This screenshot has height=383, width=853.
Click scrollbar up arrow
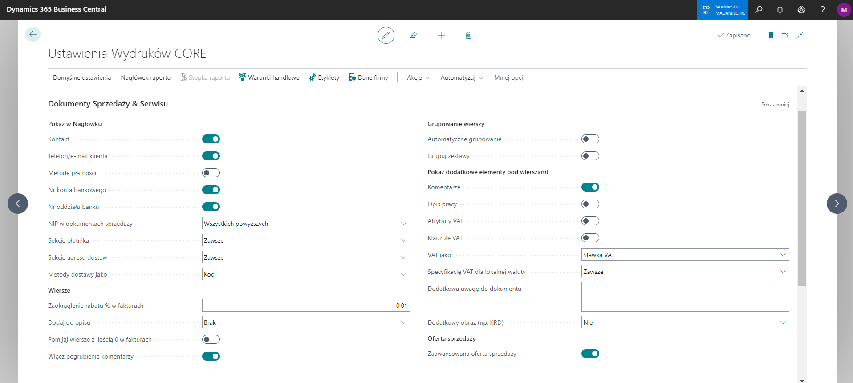pos(802,91)
